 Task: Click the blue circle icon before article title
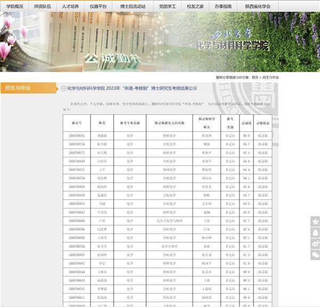(64, 88)
